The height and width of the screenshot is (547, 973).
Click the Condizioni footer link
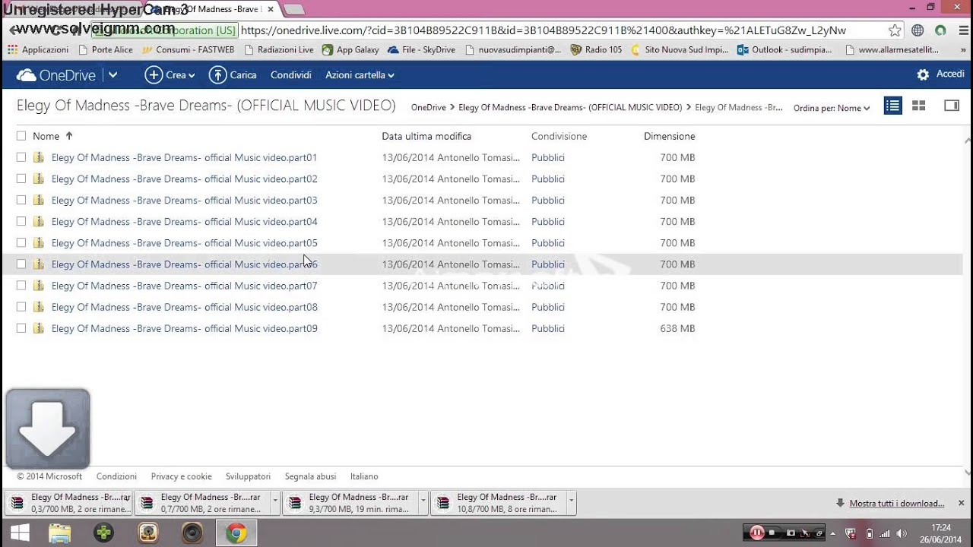(x=116, y=476)
